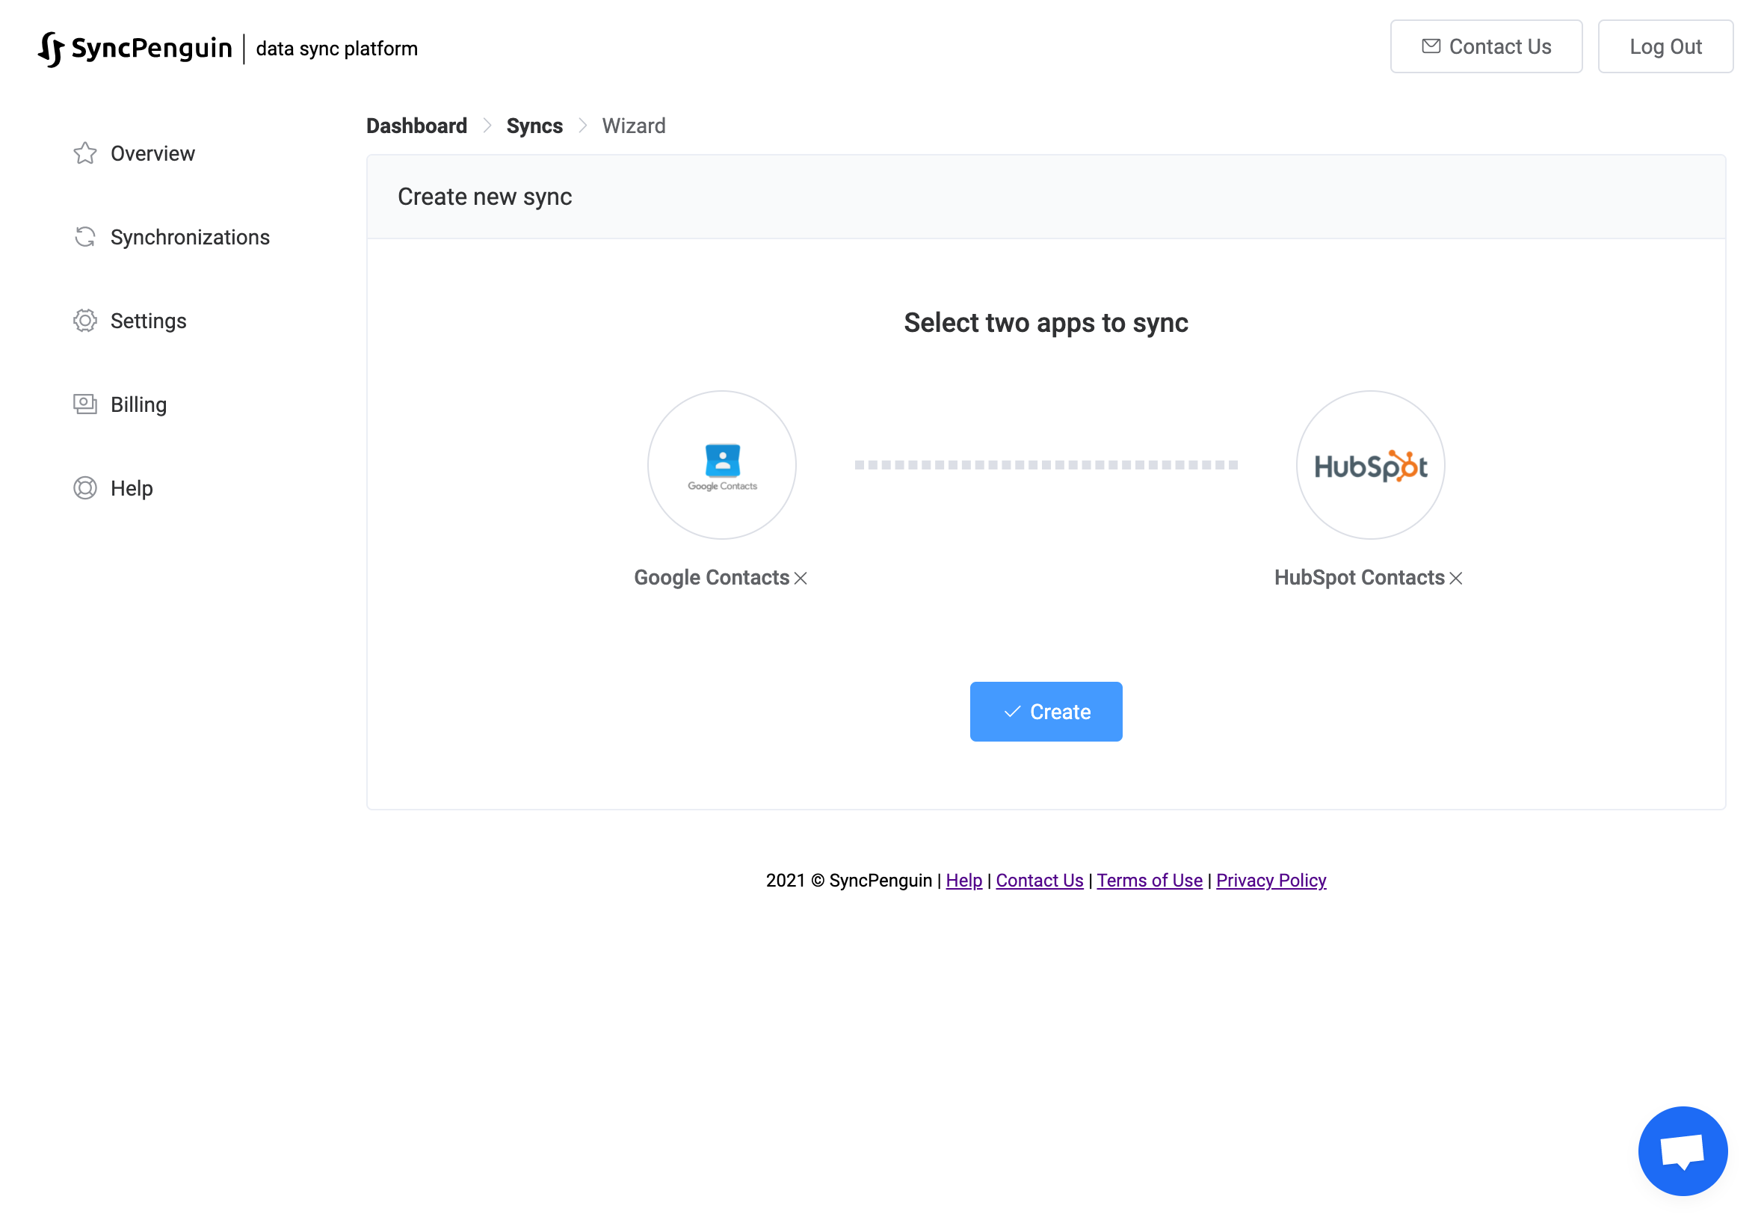
Task: Open the Terms of Use footer link
Action: coord(1149,881)
